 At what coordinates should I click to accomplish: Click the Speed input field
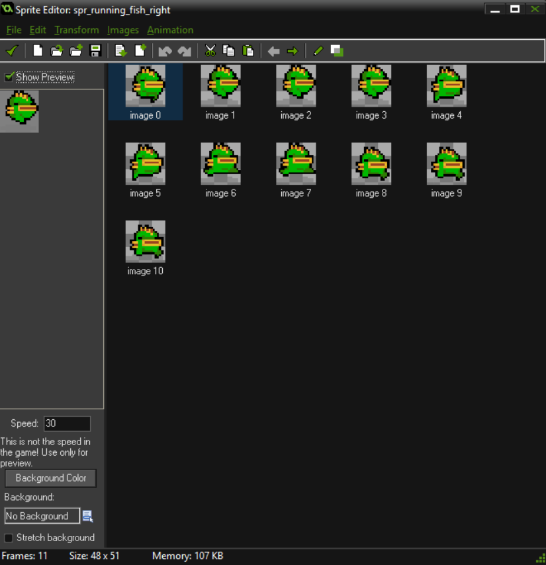67,423
